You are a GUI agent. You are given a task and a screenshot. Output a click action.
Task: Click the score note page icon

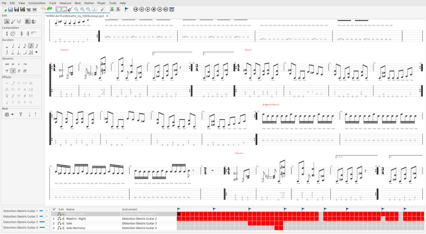coord(94,9)
